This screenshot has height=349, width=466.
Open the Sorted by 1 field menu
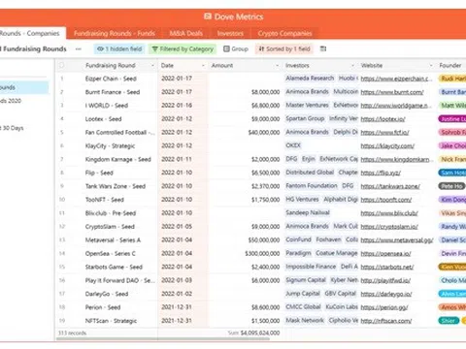pyautogui.click(x=284, y=49)
